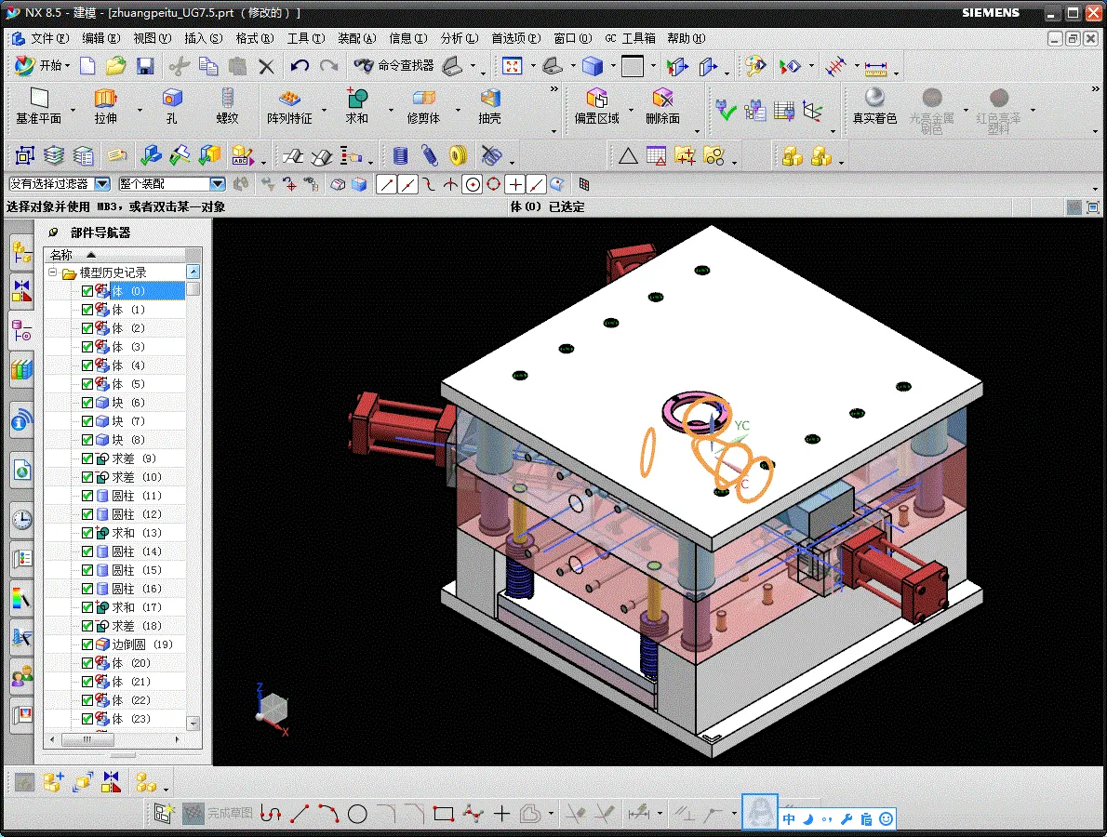Click the Fit view icon
The height and width of the screenshot is (837, 1107).
512,66
